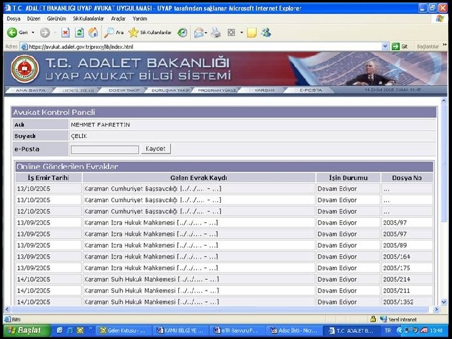Viewport: 452px width, 339px height.
Task: Open the Geri history dropdown arrow
Action: pyautogui.click(x=33, y=33)
